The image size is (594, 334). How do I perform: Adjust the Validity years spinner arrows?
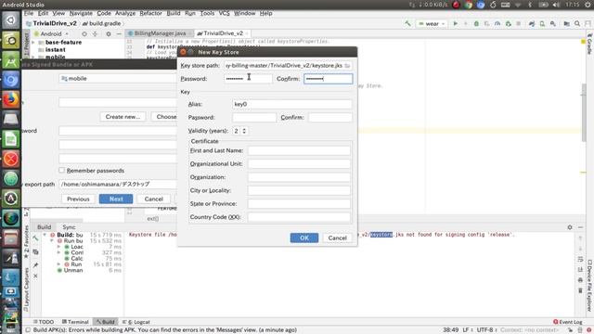point(244,131)
